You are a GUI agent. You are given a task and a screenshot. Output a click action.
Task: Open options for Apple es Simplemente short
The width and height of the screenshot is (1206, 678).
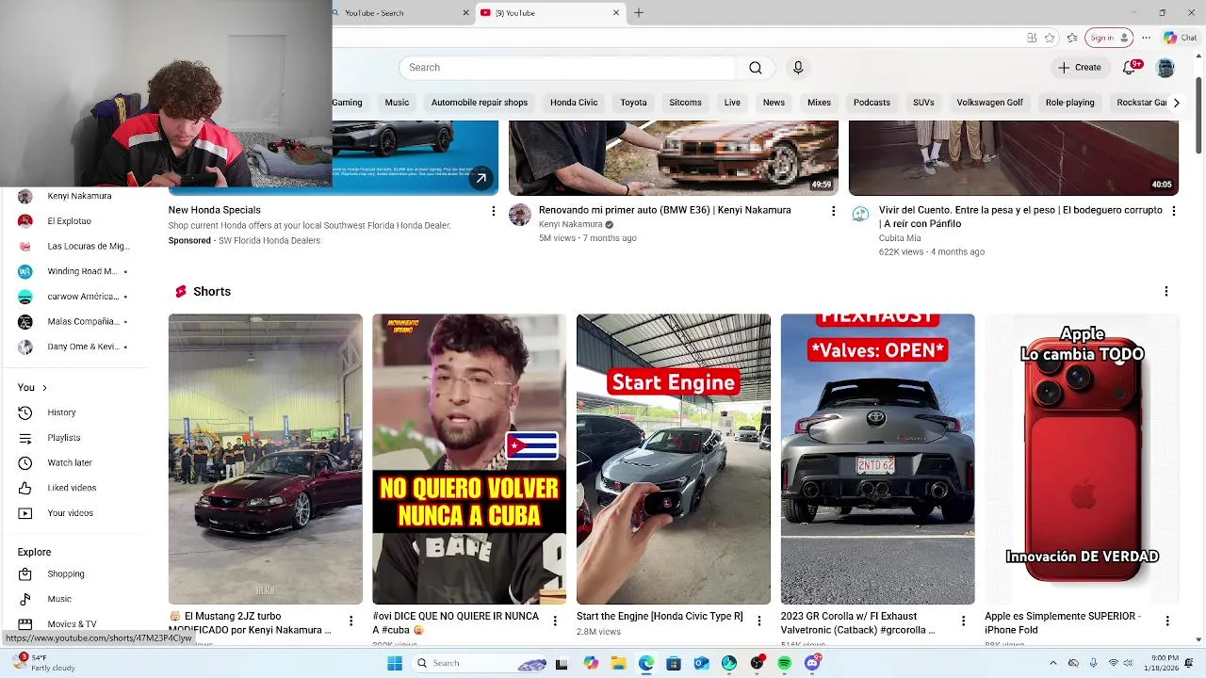(x=1167, y=621)
